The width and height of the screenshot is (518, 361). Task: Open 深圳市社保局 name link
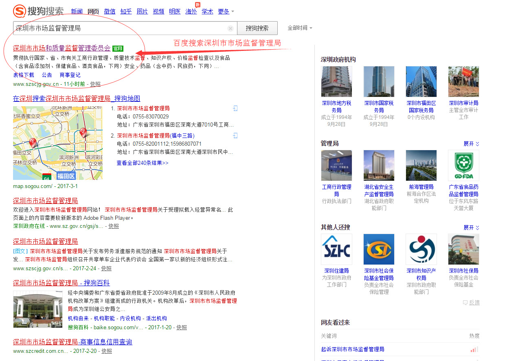463,271
